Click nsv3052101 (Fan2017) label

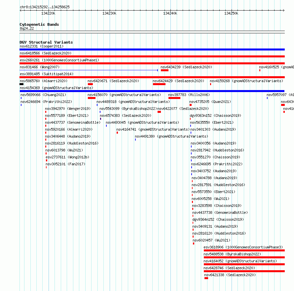coord(65,164)
